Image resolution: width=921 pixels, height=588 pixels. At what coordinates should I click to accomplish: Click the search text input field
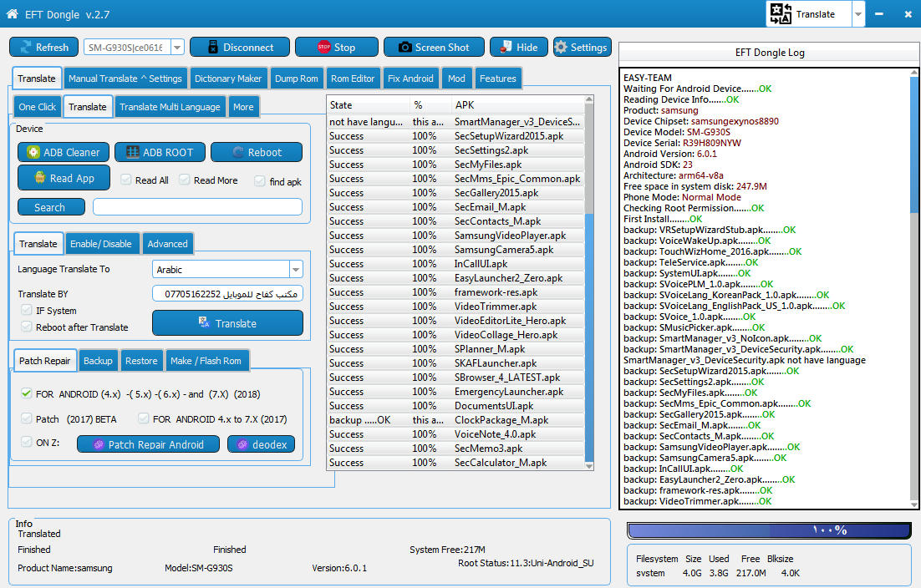[x=197, y=206]
